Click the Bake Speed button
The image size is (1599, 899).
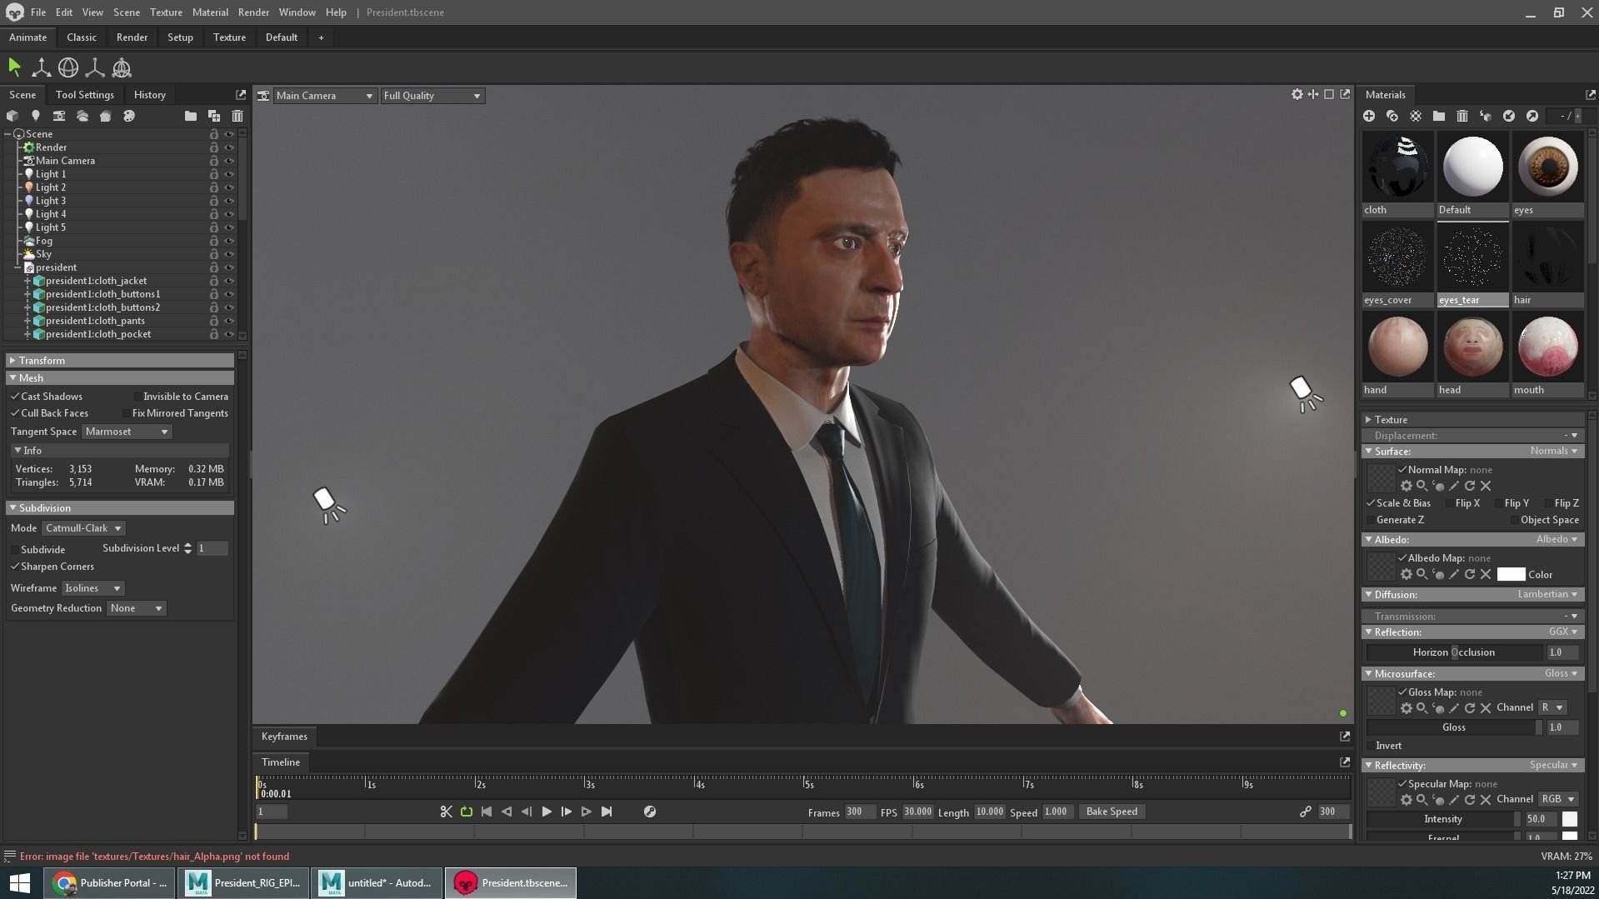point(1112,812)
